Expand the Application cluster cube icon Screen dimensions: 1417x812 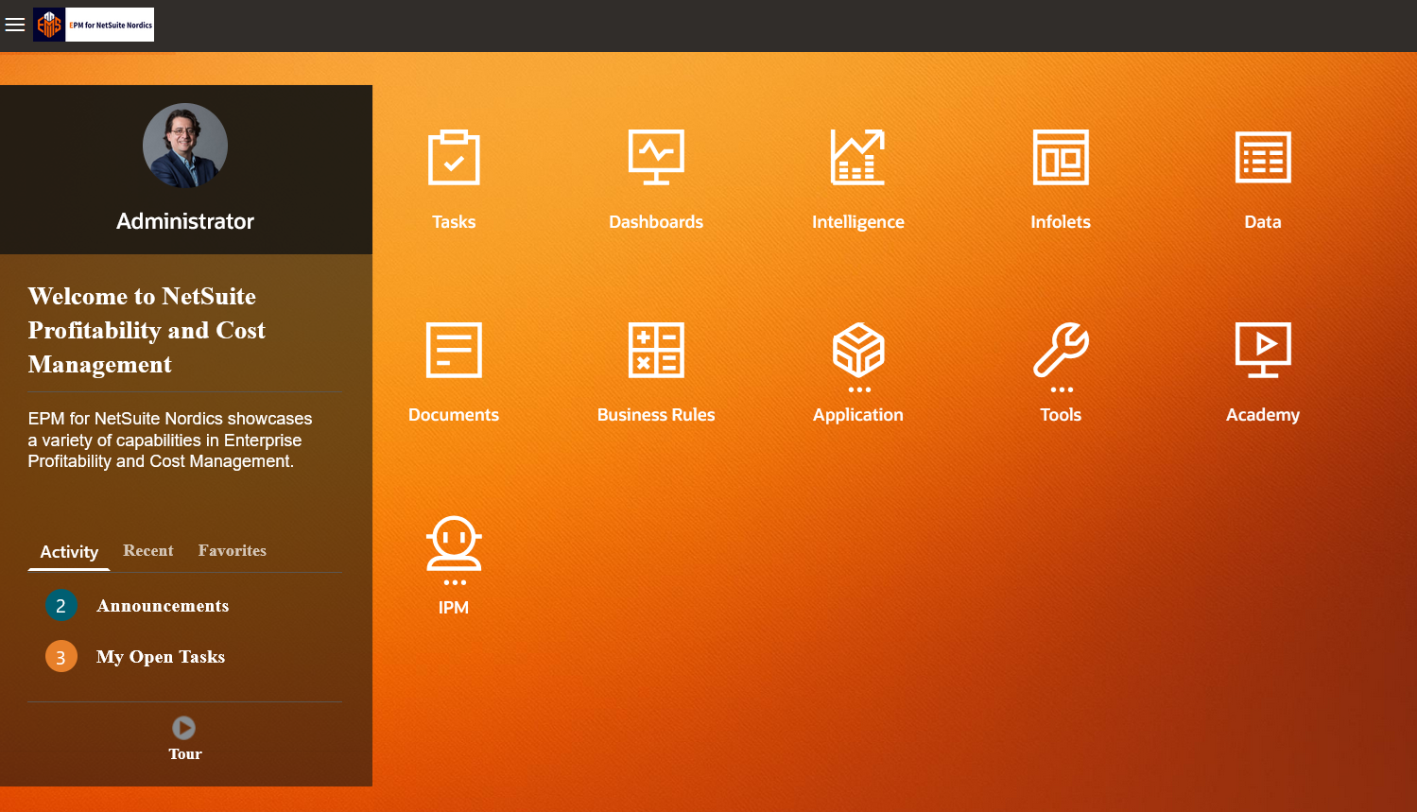click(857, 351)
